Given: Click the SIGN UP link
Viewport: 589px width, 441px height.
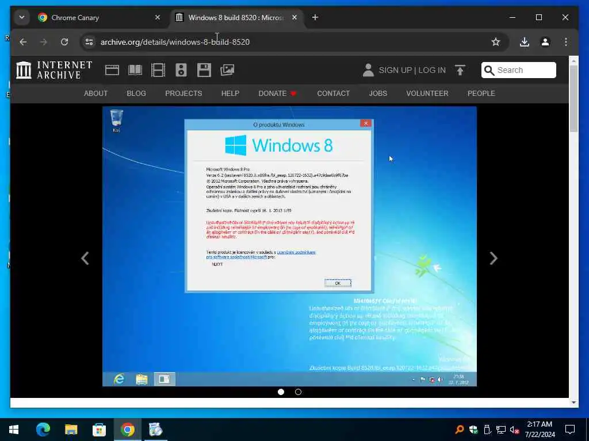Looking at the screenshot, I should [395, 70].
